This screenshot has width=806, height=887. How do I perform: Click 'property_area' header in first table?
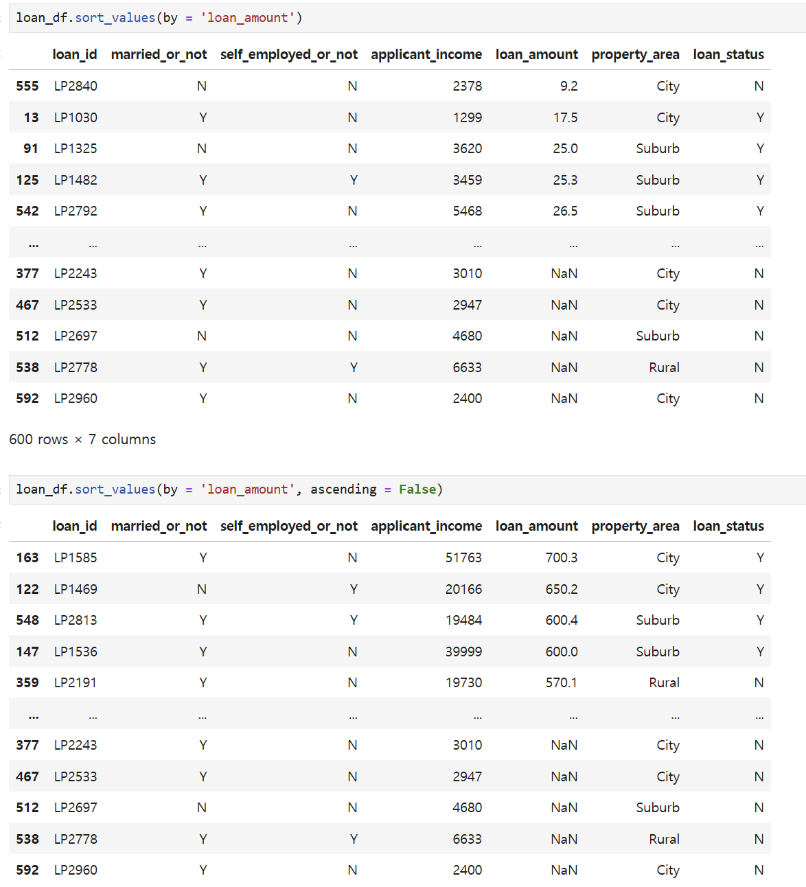coord(635,54)
